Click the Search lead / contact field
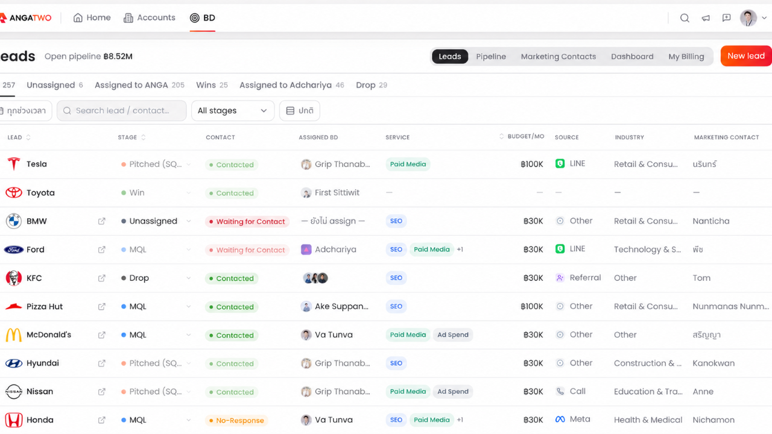 [x=122, y=111]
